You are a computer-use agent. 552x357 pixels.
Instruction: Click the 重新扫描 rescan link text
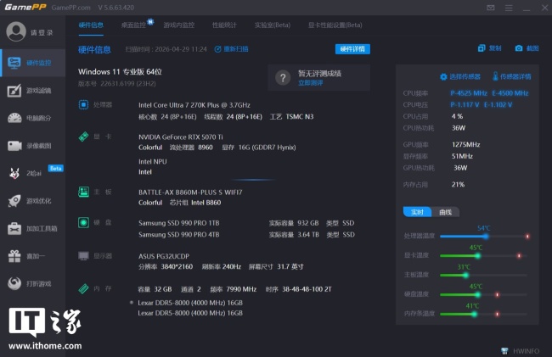[x=236, y=49]
